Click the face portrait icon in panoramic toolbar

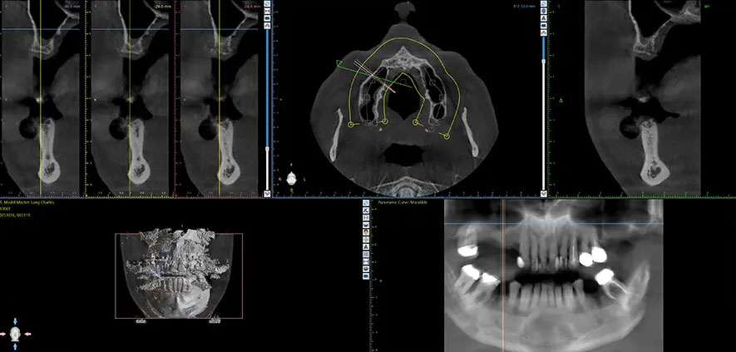[366, 232]
